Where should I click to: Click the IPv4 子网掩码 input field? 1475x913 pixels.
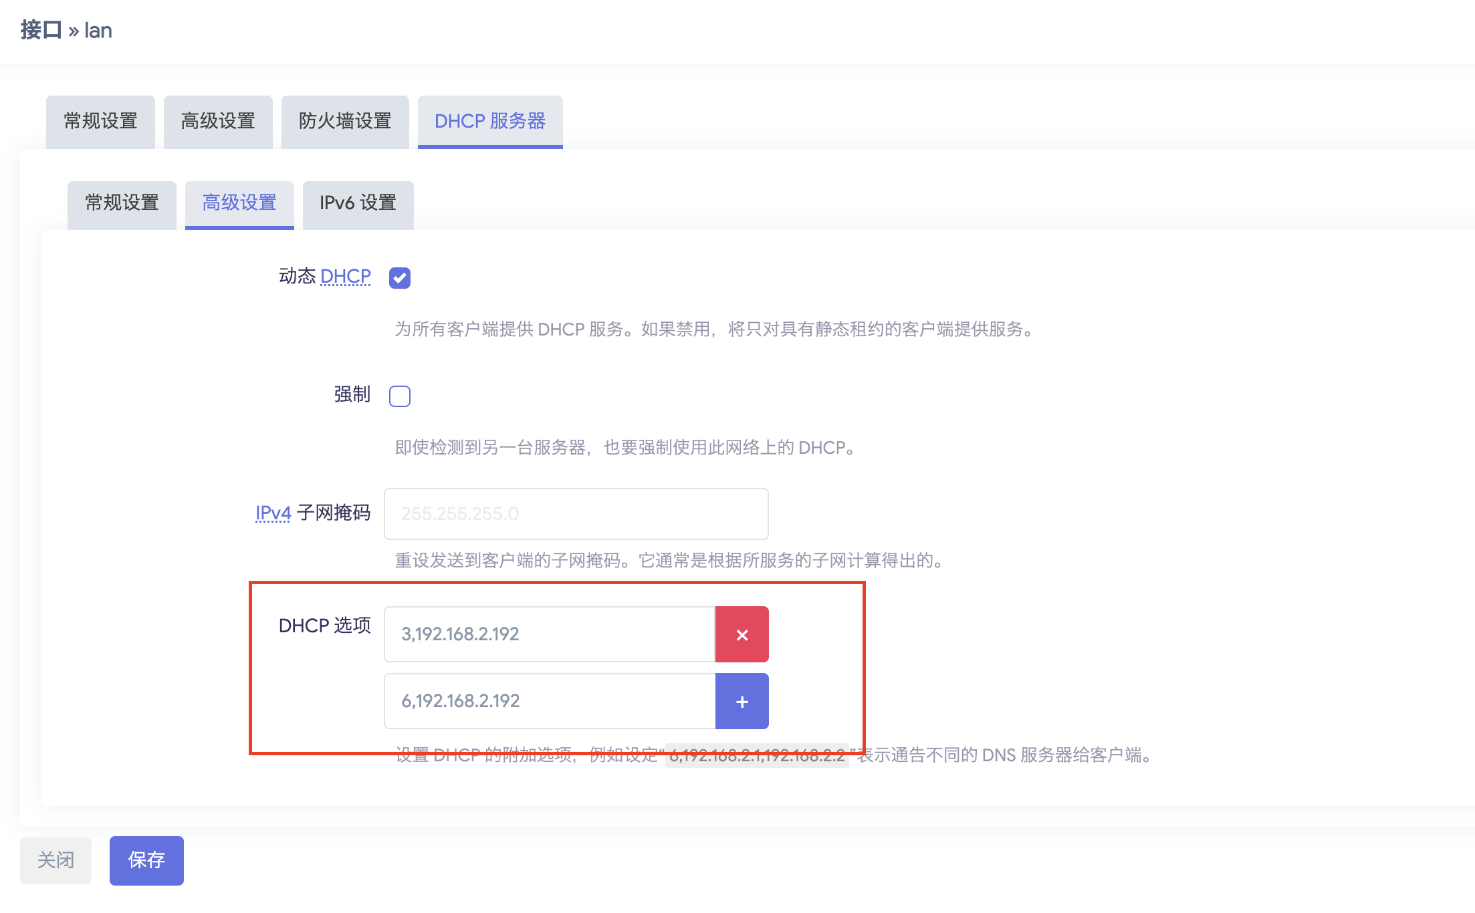click(576, 514)
